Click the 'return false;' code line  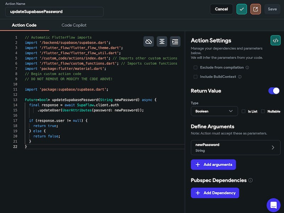(x=47, y=136)
